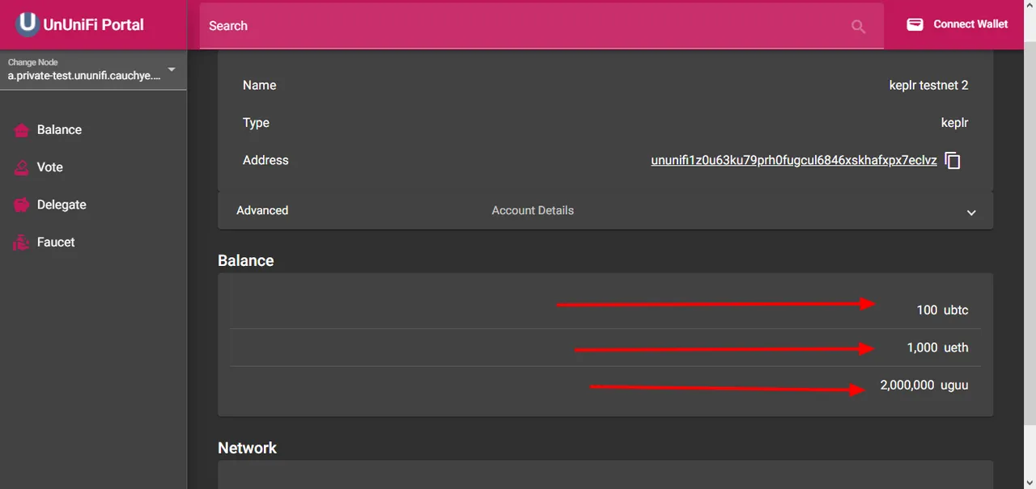Click the Balance section heading

(246, 260)
